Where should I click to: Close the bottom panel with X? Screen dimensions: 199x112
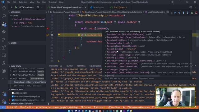point(196,66)
